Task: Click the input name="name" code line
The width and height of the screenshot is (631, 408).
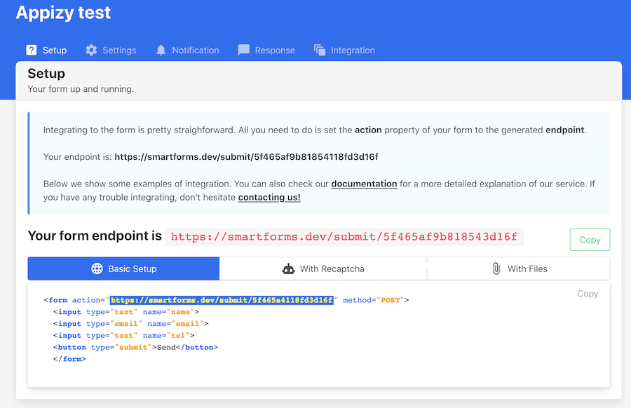Action: click(126, 312)
